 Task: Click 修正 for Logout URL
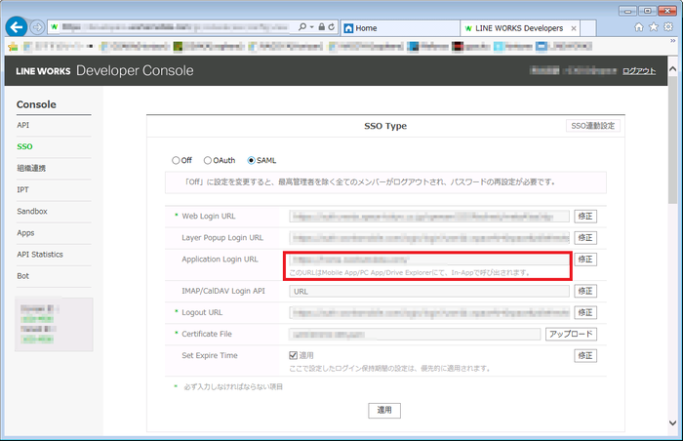tap(585, 312)
